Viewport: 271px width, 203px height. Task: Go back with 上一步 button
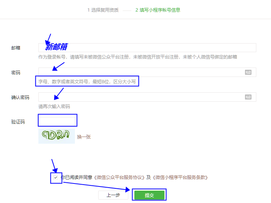(x=113, y=195)
